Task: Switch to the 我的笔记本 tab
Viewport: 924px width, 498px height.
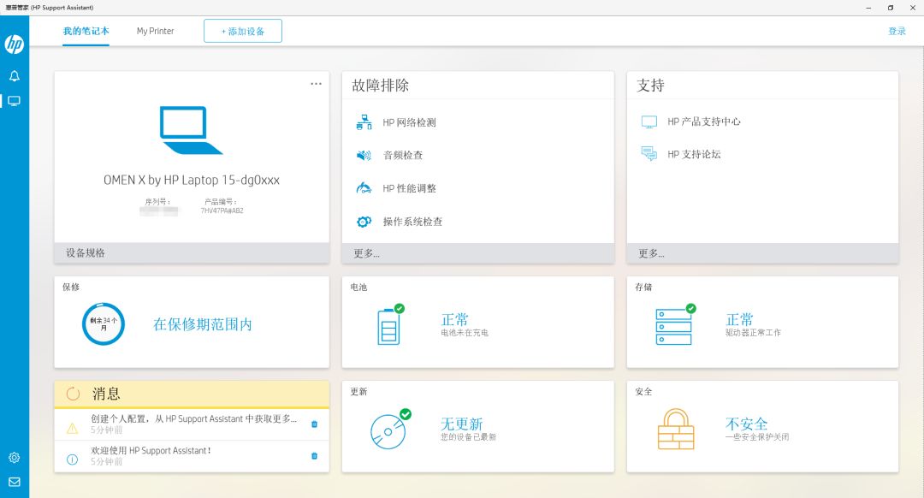Action: point(86,32)
